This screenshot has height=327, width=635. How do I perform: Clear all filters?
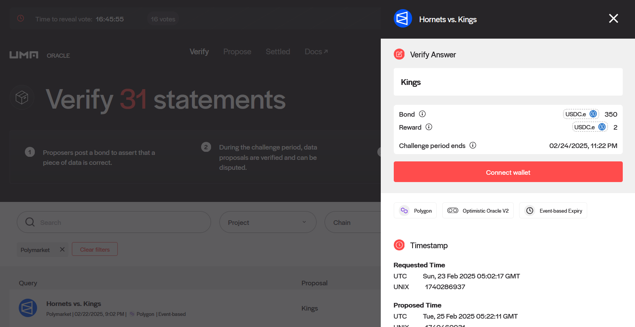[95, 249]
